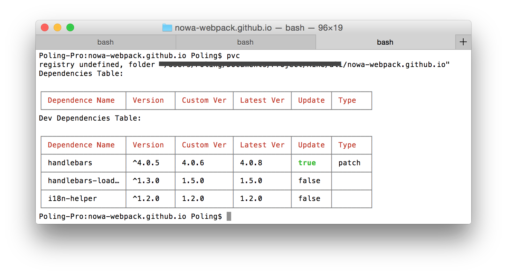Click 'Dependence Name' header in Dev Dependencies table
Screen dimensions: 507x275
pyautogui.click(x=81, y=145)
